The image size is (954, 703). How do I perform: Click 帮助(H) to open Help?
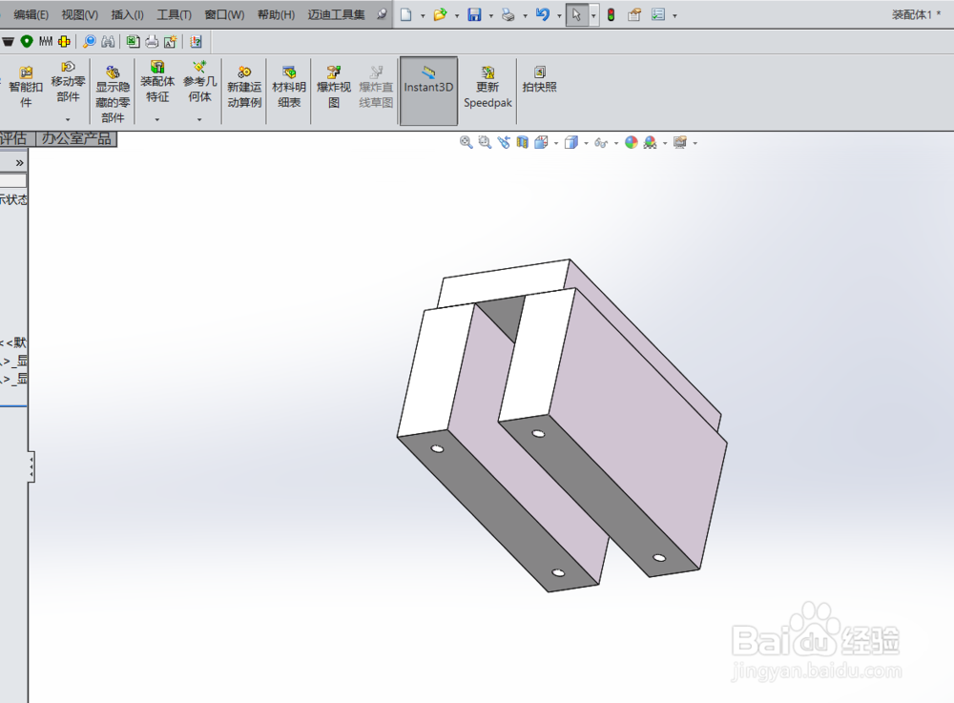276,14
